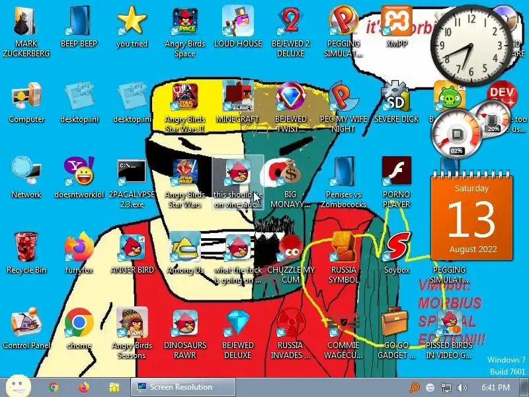Select PISSED BIRDS IN VIDEO G... icon
The height and width of the screenshot is (397, 529).
point(449,333)
